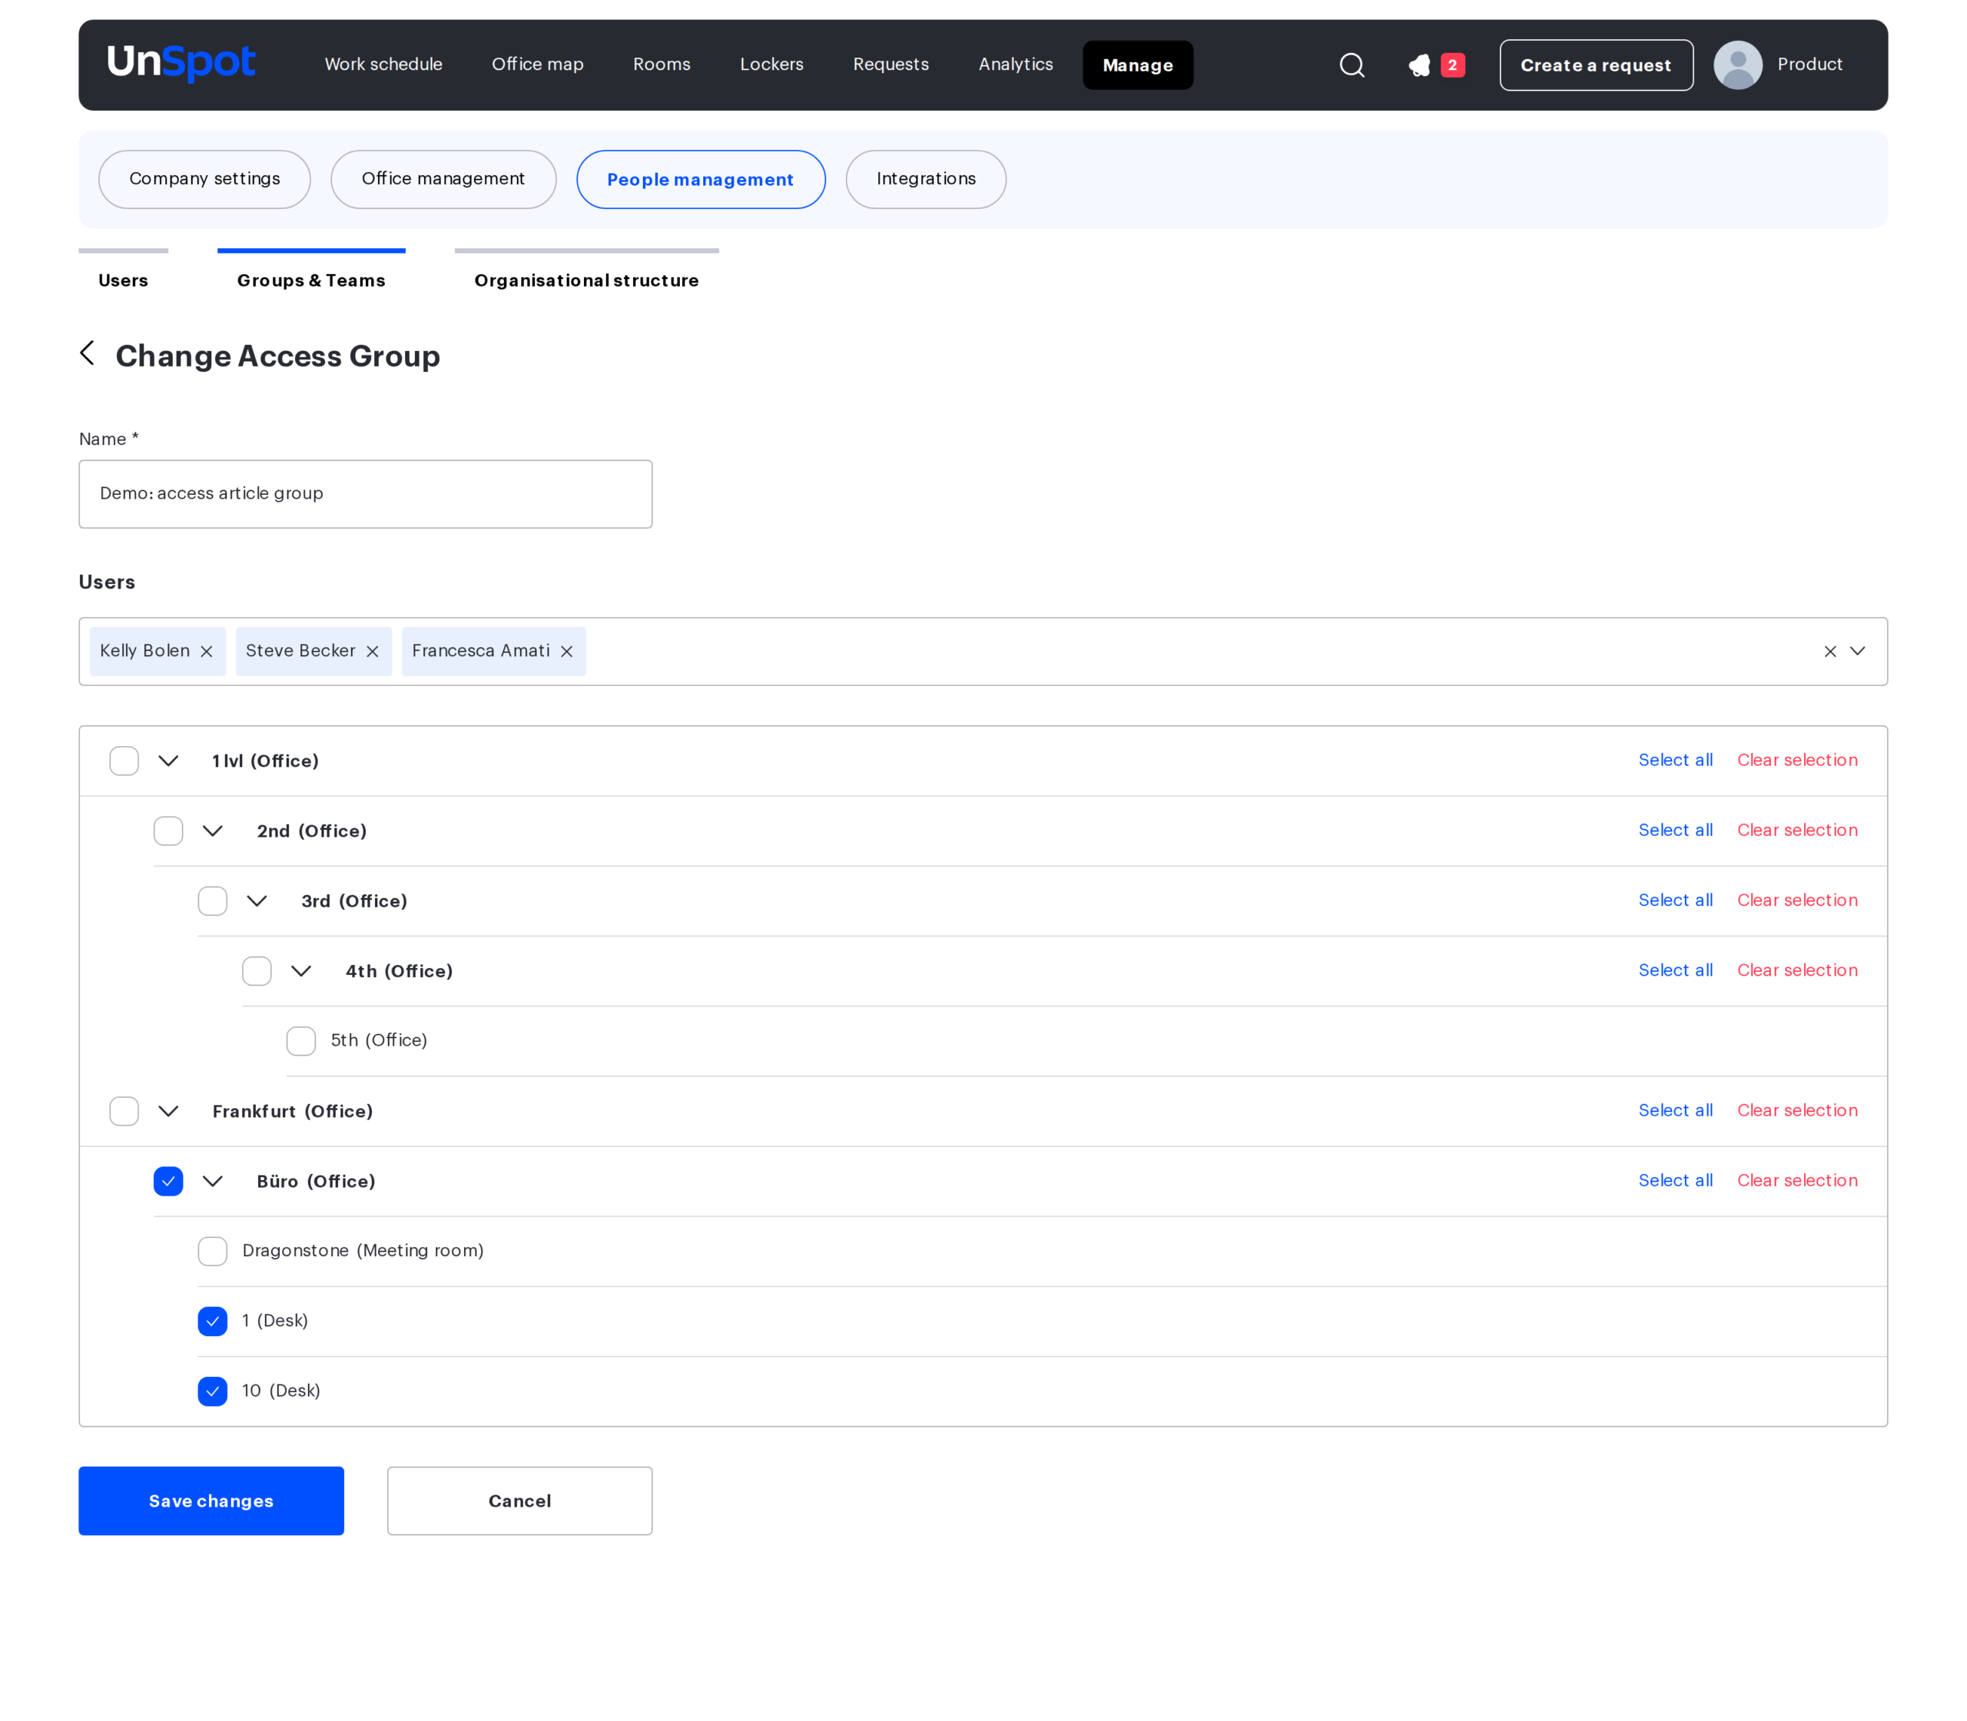Viewport: 1967px width, 1721px height.
Task: Click the Save changes button
Action: point(211,1500)
